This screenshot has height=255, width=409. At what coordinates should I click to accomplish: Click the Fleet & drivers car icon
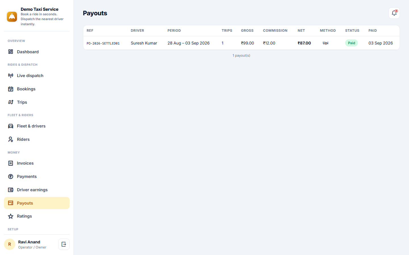coord(11,126)
